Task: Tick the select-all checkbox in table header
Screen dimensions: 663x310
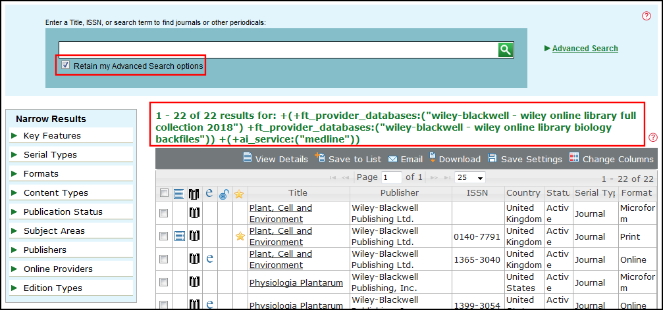Action: [164, 194]
